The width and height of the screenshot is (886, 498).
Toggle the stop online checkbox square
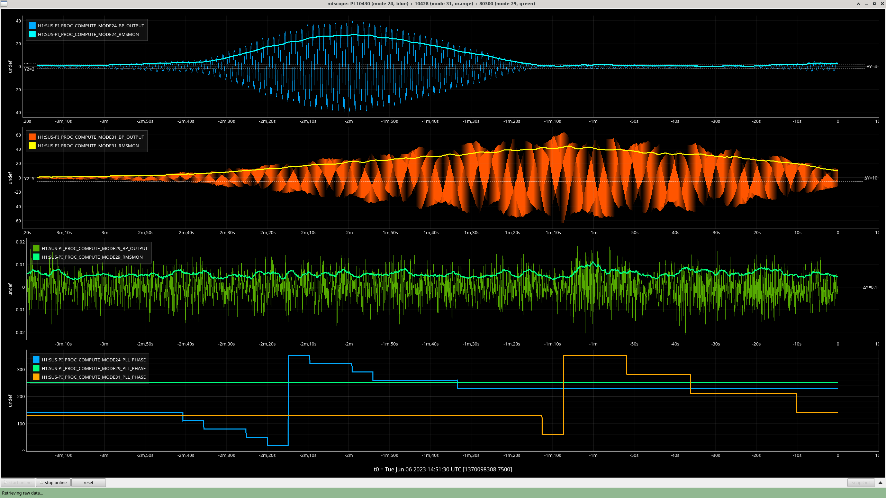[x=41, y=482]
